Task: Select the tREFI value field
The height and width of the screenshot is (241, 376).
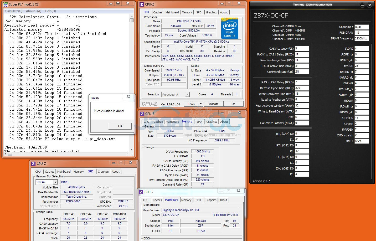Action: coord(361,141)
